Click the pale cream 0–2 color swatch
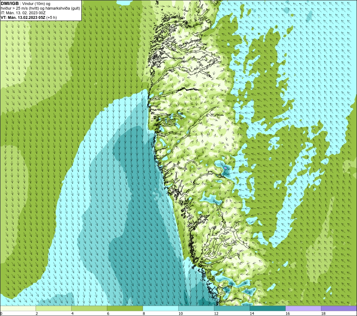The height and width of the screenshot is (316, 357). coord(18,308)
